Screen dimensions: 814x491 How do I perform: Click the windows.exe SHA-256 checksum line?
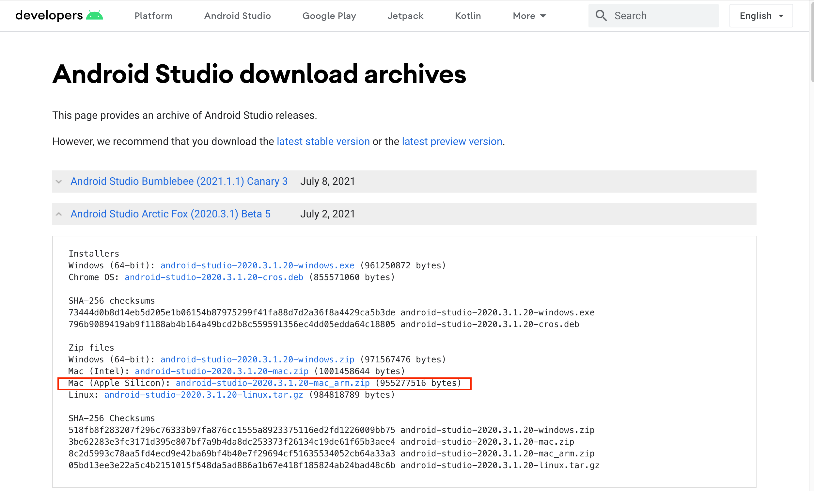331,312
